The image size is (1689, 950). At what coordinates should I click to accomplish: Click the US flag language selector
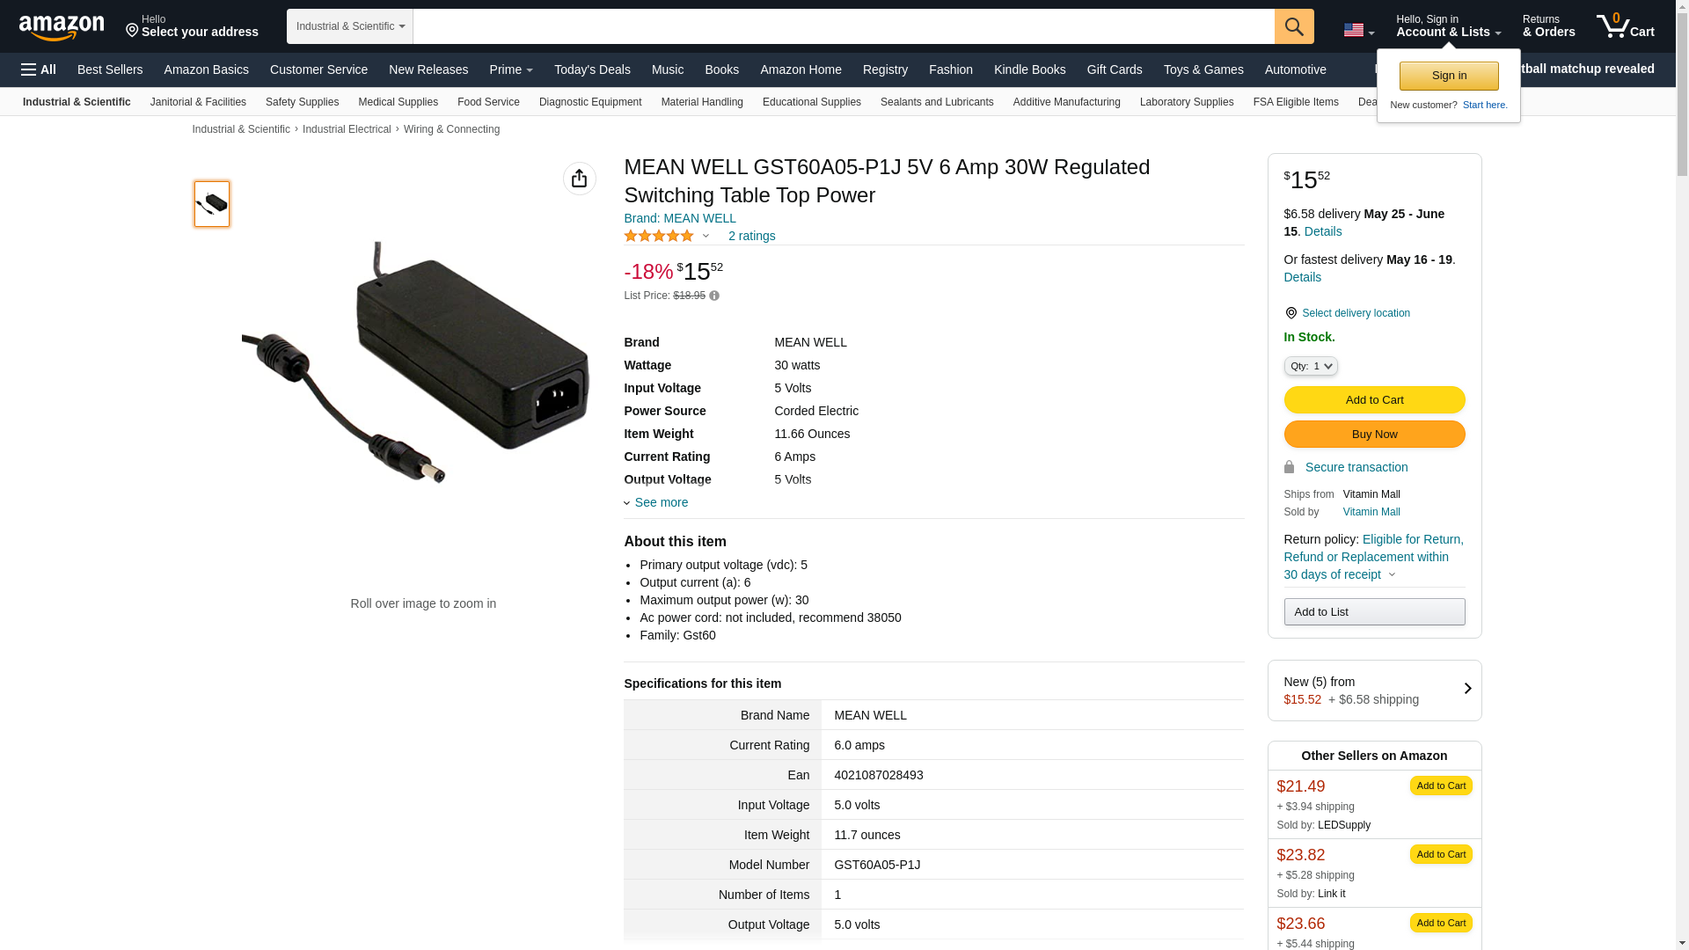click(1358, 31)
